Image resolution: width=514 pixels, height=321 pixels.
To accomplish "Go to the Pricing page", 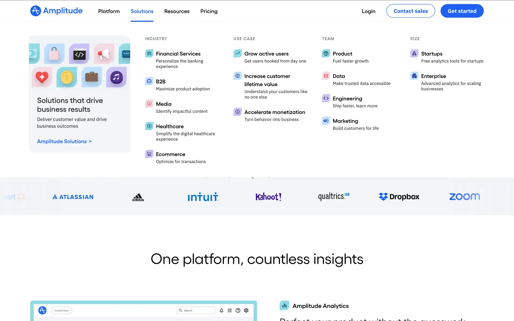I will [x=209, y=11].
